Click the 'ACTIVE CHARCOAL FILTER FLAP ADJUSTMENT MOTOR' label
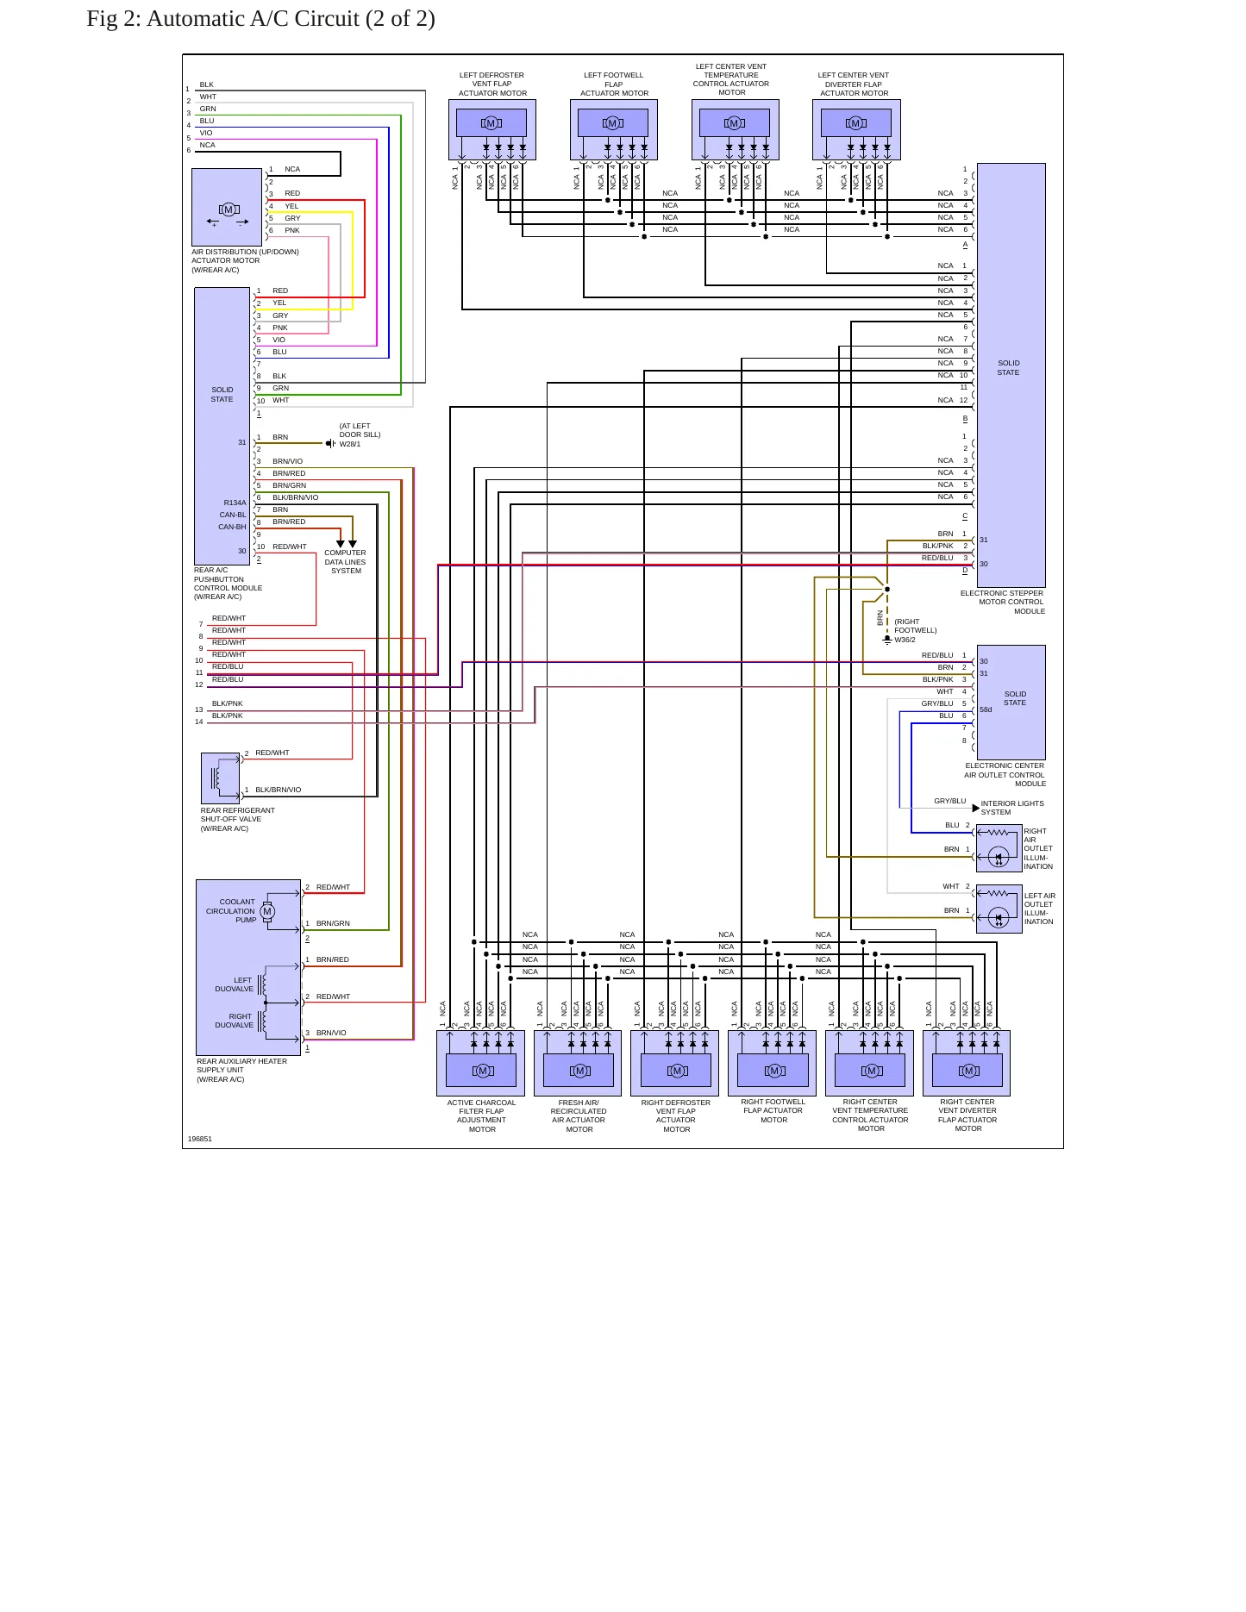The image size is (1246, 1612). pyautogui.click(x=481, y=1115)
